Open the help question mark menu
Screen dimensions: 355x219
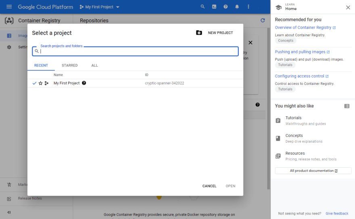pos(226,6)
